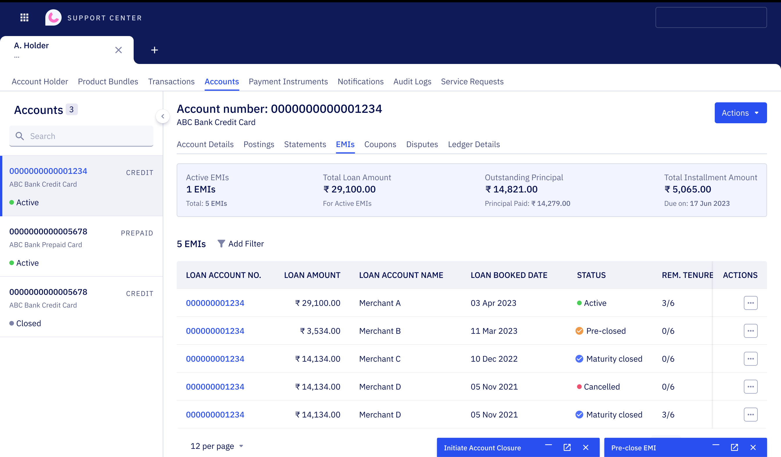Close the A. Holder tab

click(x=118, y=50)
